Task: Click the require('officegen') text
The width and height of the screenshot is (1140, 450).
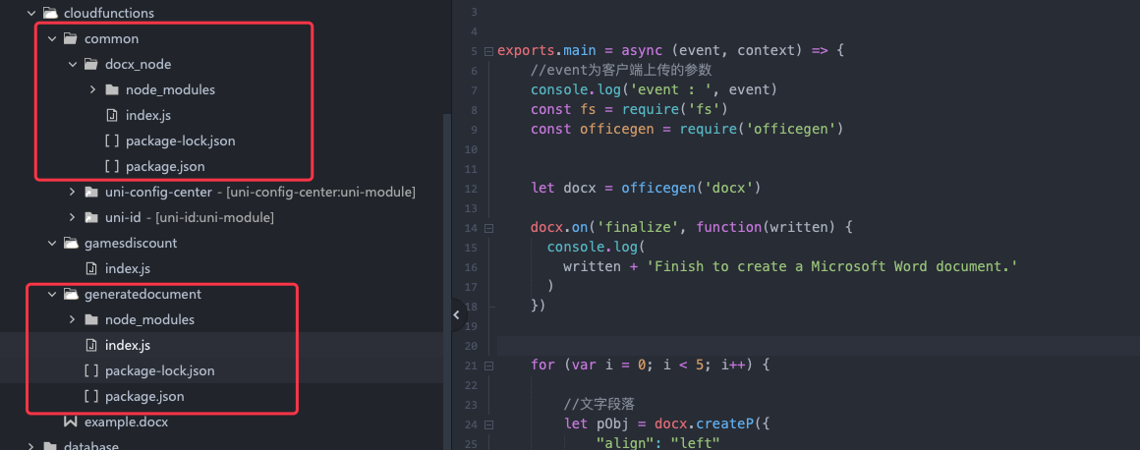Action: tap(762, 130)
